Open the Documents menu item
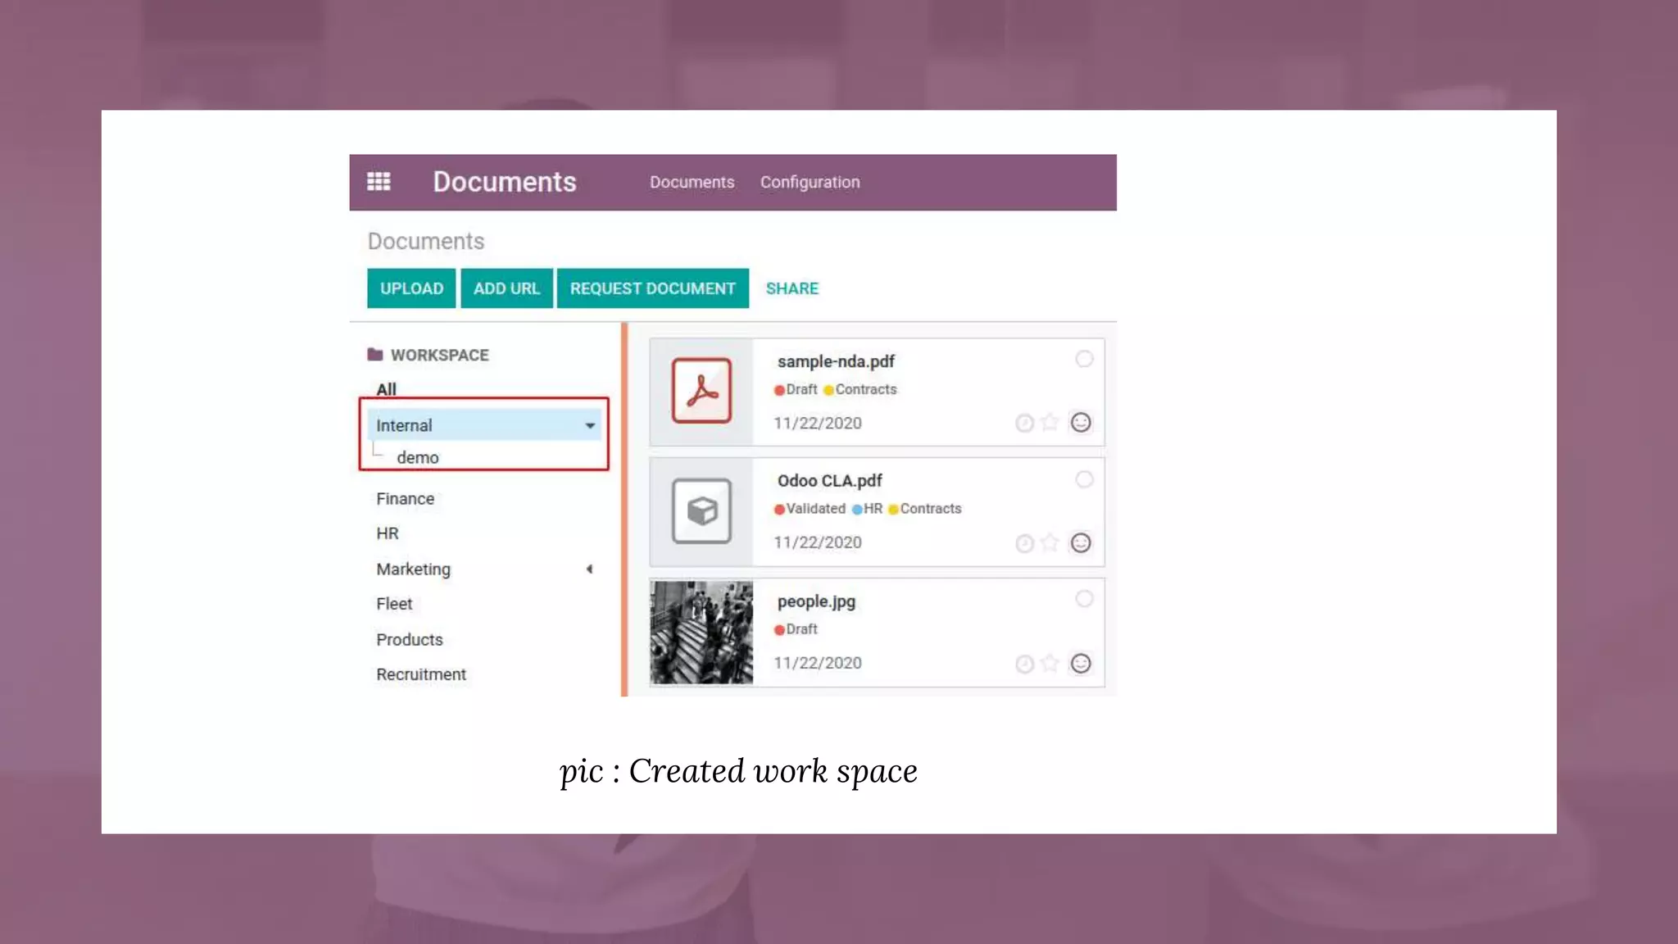The image size is (1678, 944). (x=692, y=182)
